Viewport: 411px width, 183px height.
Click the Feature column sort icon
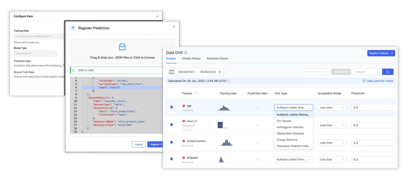[x=196, y=93]
